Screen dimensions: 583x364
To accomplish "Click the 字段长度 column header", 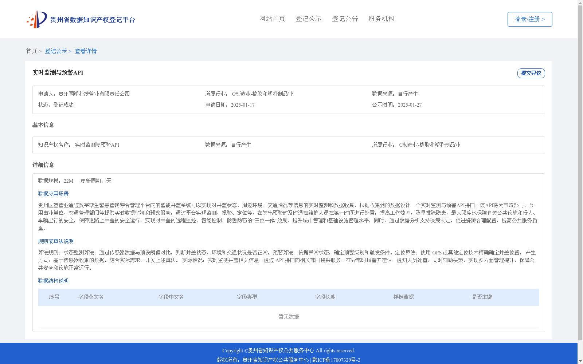I will point(325,297).
